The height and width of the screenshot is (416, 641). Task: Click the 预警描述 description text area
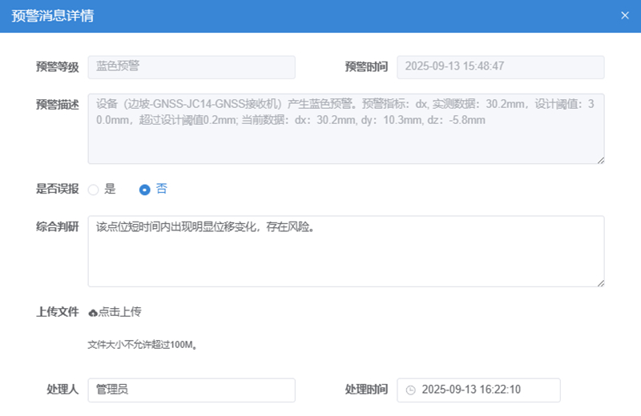pos(345,129)
